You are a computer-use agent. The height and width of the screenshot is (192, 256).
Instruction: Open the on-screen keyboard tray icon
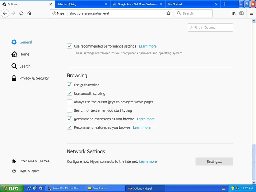(x=223, y=188)
